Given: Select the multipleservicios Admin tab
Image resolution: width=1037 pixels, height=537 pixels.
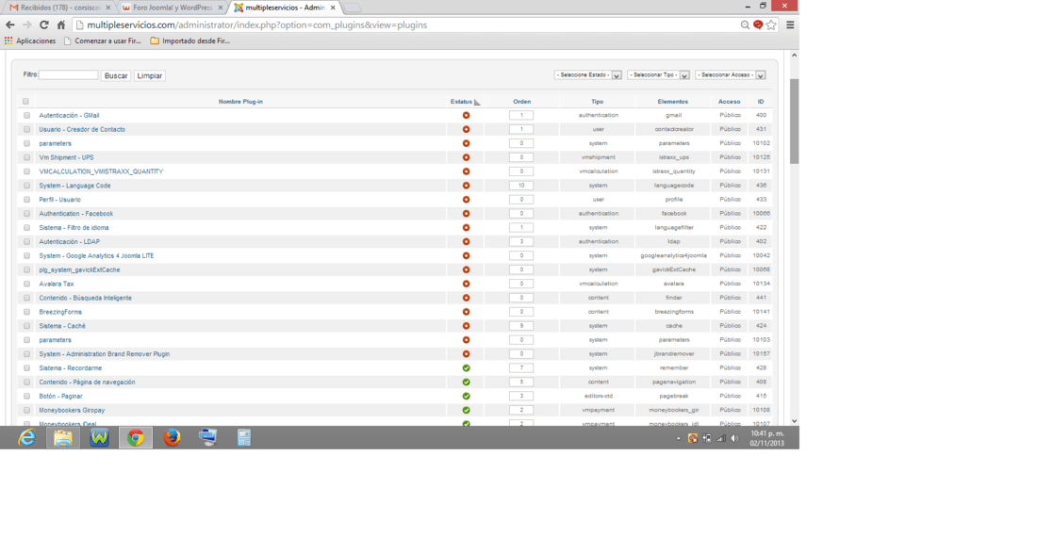Looking at the screenshot, I should (285, 8).
